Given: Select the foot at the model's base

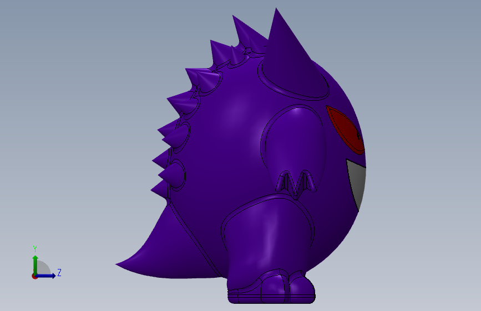Looking at the screenshot, I should [271, 288].
